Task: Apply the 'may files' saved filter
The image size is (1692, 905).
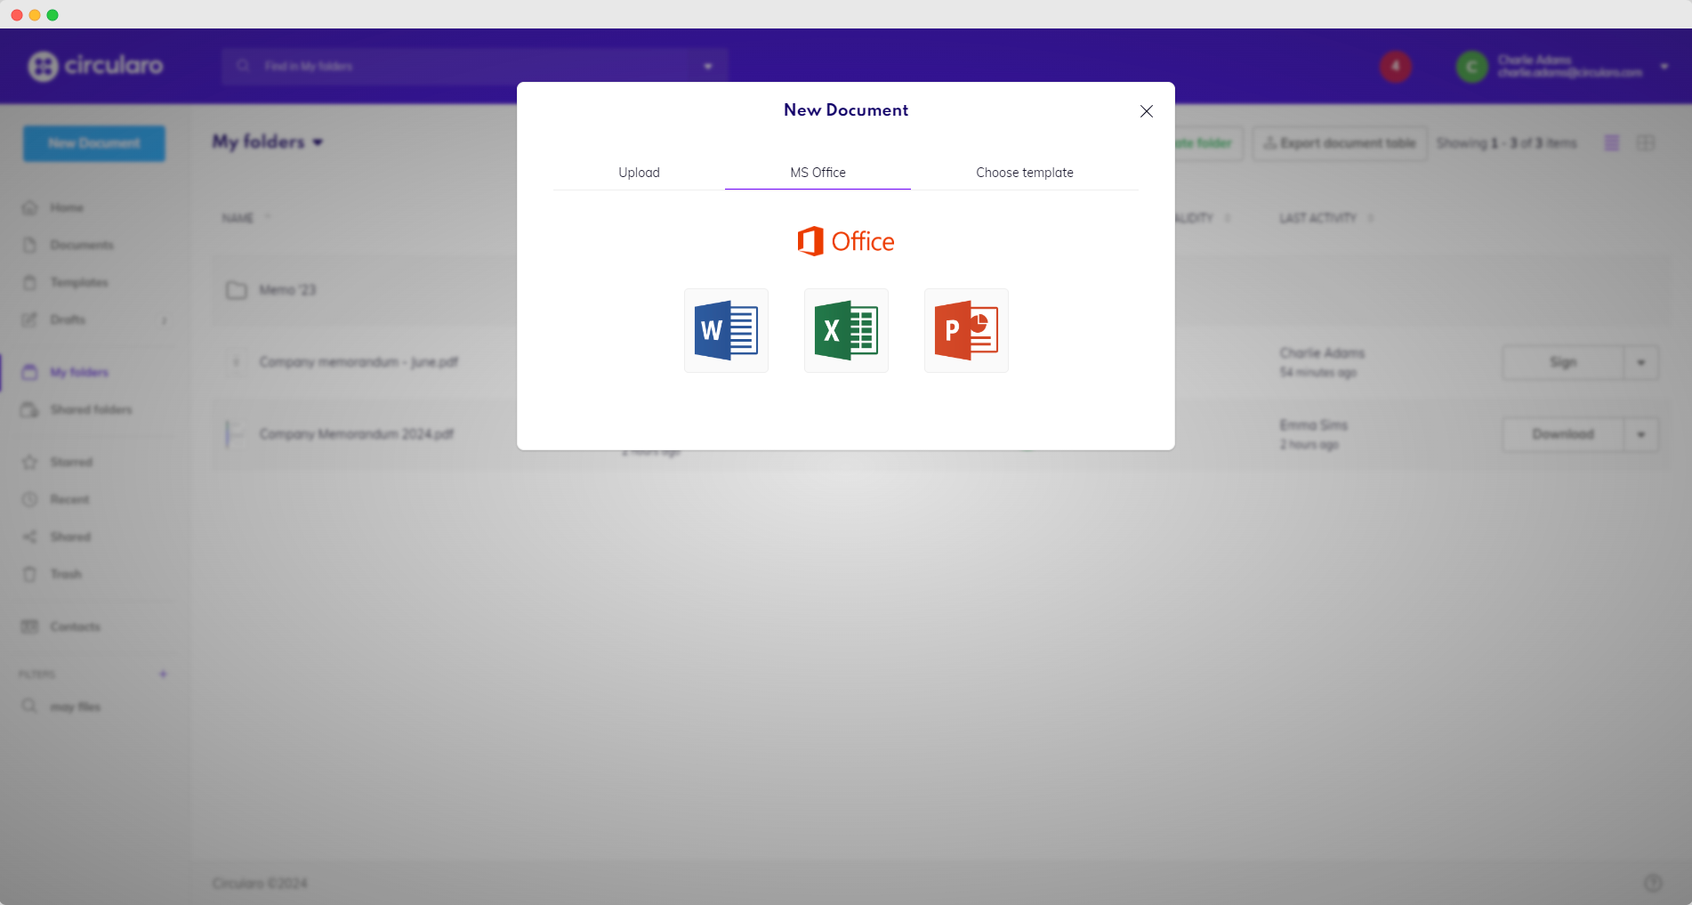Action: tap(76, 707)
